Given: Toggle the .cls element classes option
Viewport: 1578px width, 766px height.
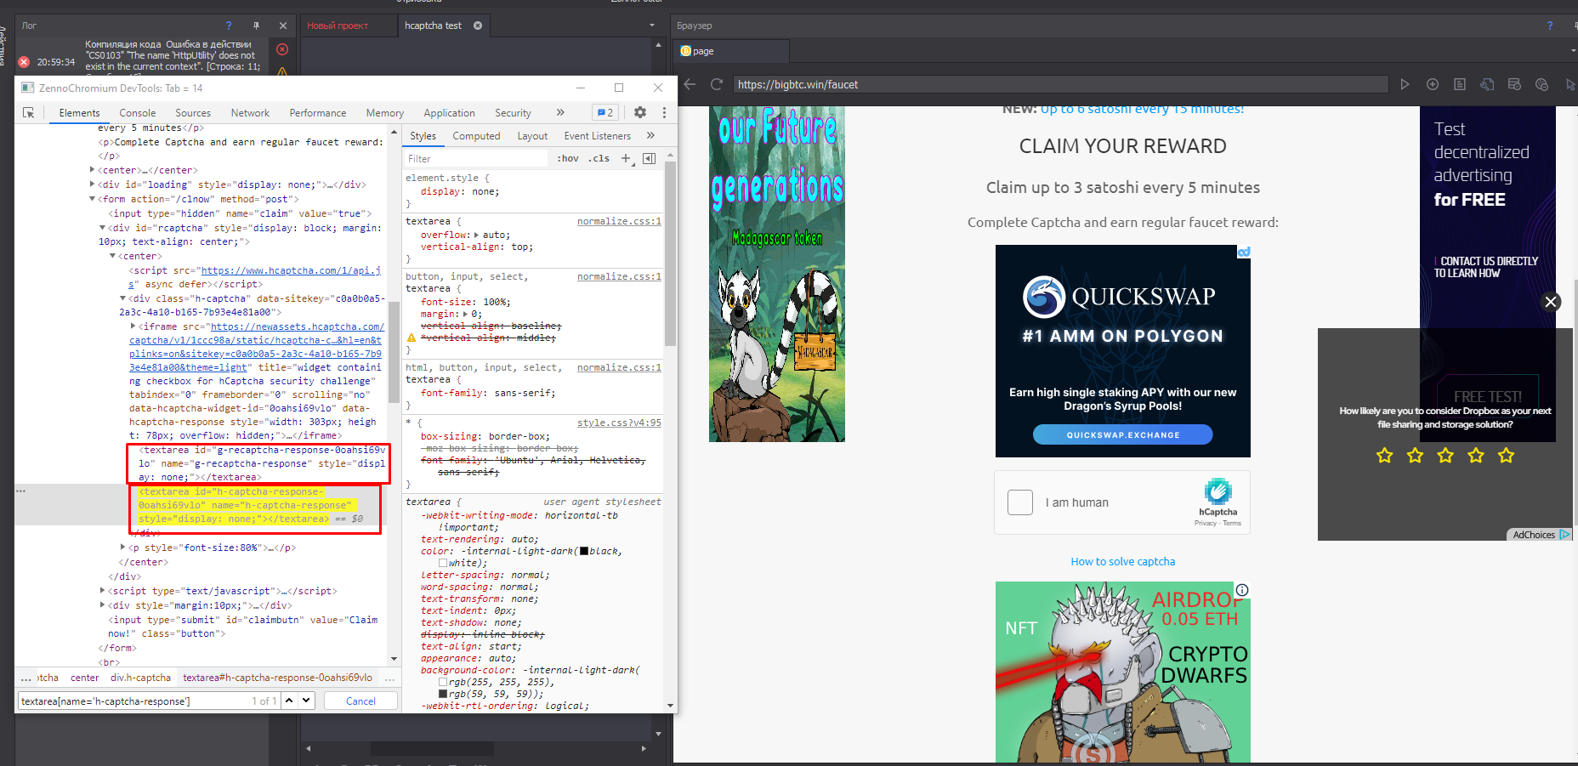Looking at the screenshot, I should 600,158.
